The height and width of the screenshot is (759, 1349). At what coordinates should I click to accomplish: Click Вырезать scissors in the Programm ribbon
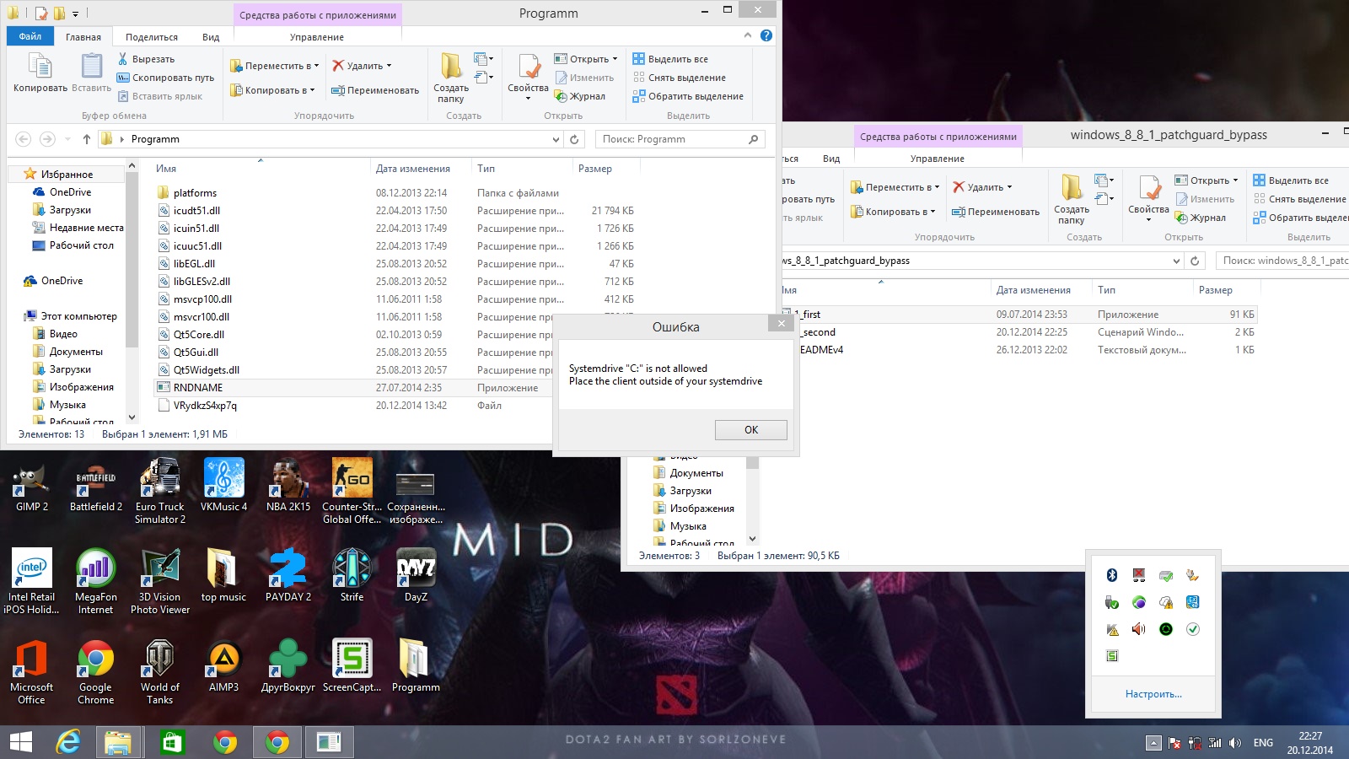click(147, 59)
